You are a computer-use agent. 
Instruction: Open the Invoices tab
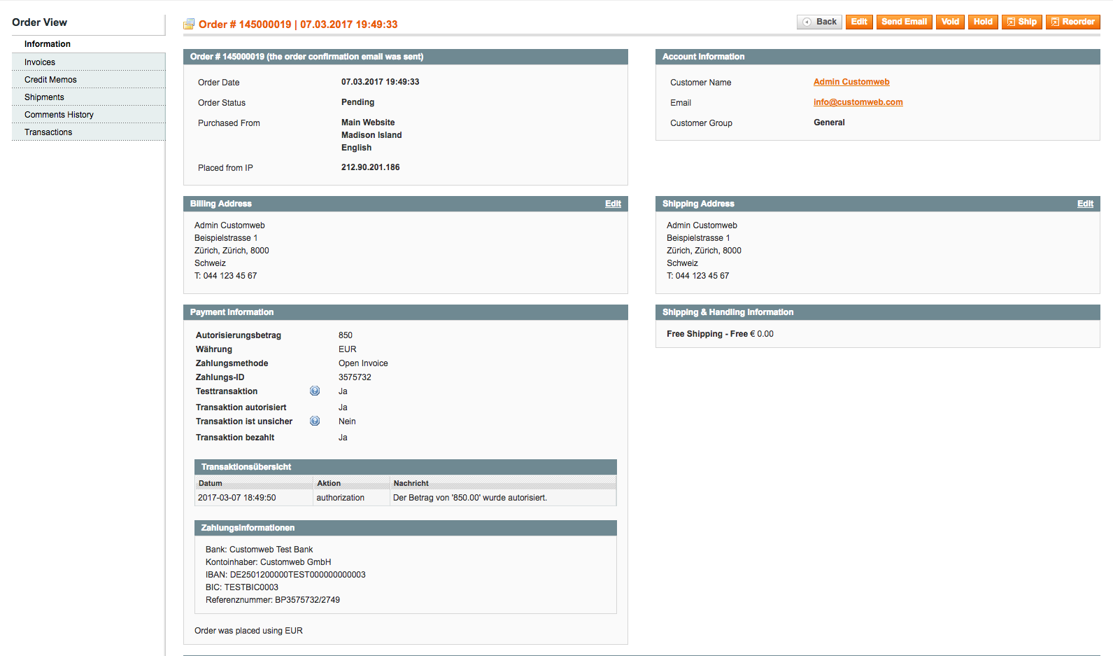pyautogui.click(x=40, y=62)
